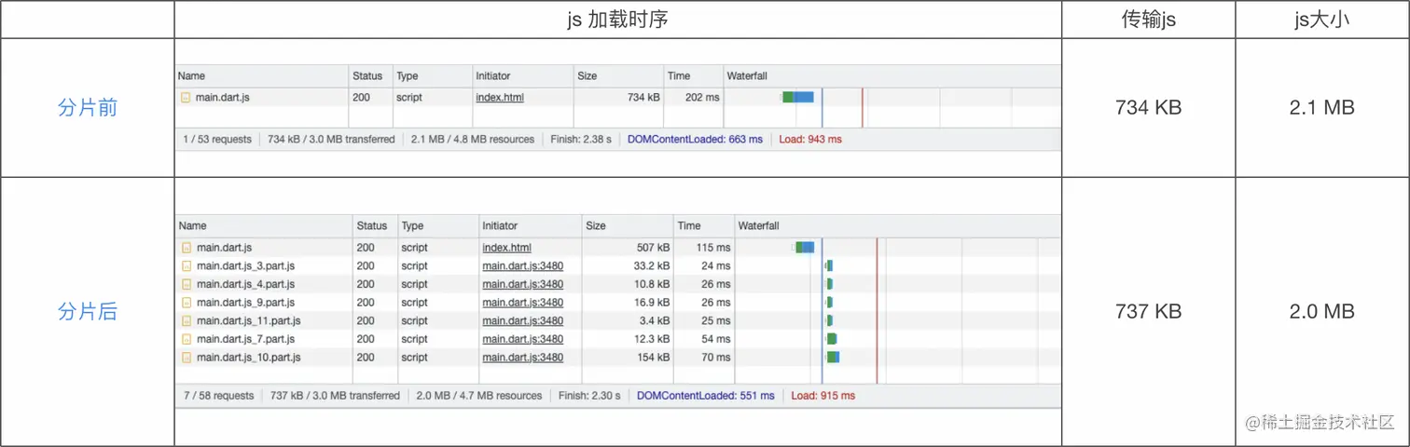Select the 202 ms time cell

click(701, 97)
